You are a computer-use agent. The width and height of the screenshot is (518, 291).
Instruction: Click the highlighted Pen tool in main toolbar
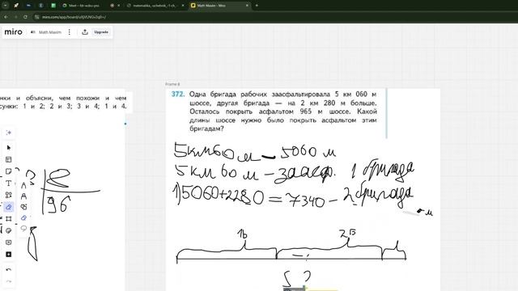tap(9, 207)
